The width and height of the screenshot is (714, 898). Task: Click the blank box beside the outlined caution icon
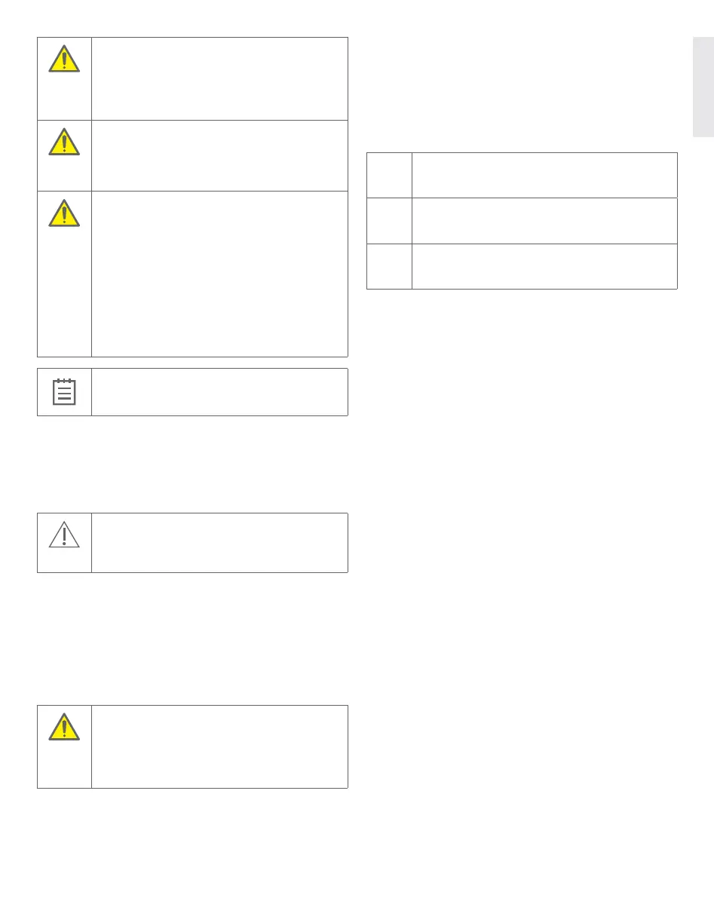pos(219,543)
